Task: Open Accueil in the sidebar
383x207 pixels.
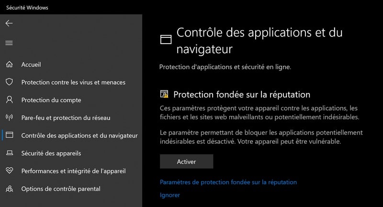Action: tap(31, 64)
